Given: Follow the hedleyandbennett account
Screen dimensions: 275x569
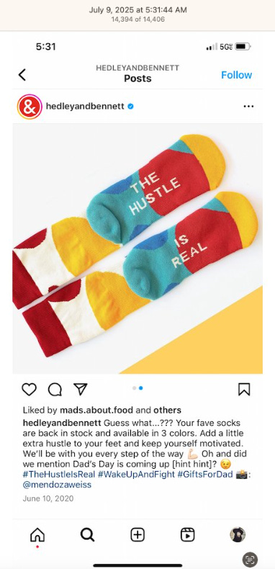Looking at the screenshot, I should pyautogui.click(x=237, y=75).
